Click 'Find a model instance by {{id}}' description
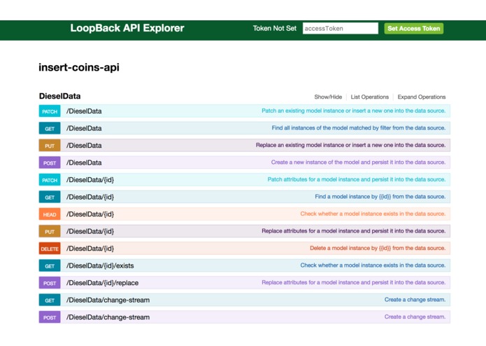486x346 pixels. click(380, 196)
